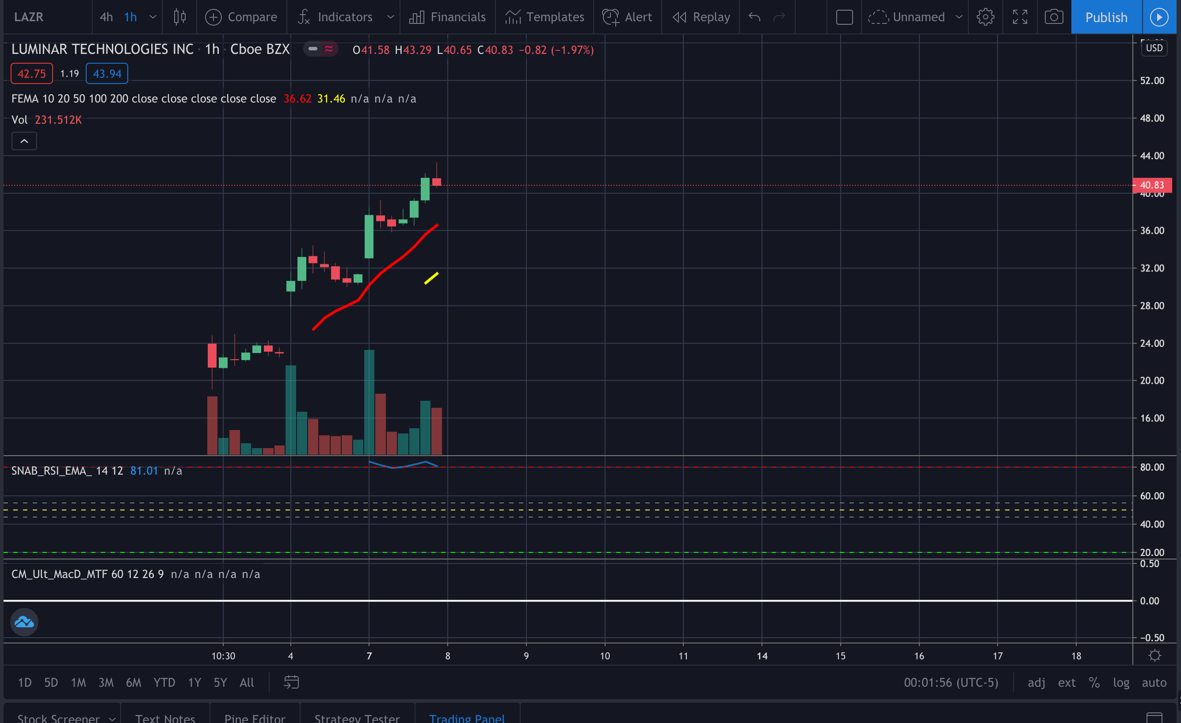Screen dimensions: 1181x723
Task: Open the Indicators favorites dropdown arrow
Action: (x=391, y=17)
